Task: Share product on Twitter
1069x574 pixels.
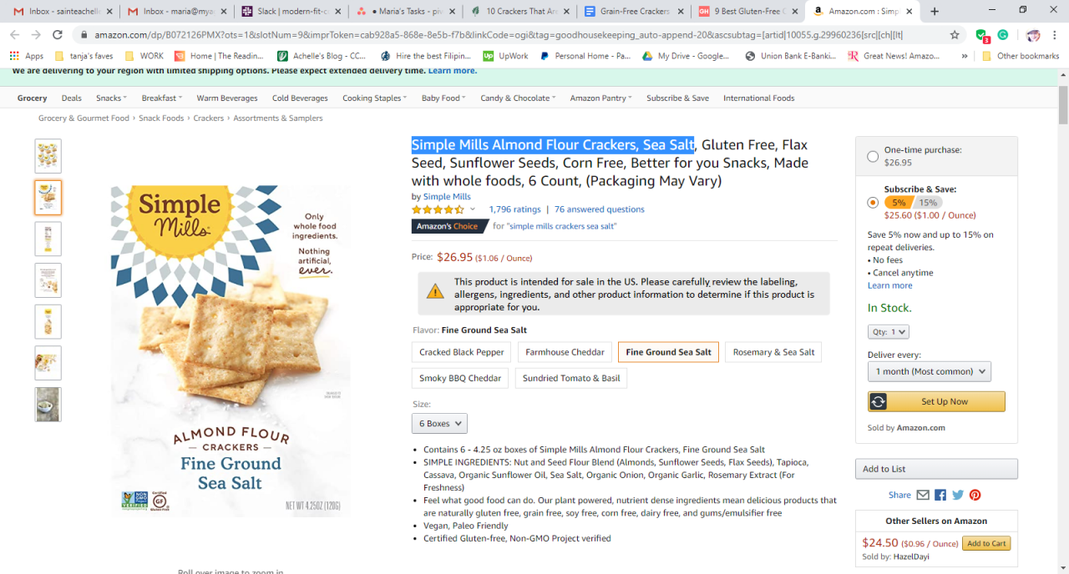Action: pos(958,495)
